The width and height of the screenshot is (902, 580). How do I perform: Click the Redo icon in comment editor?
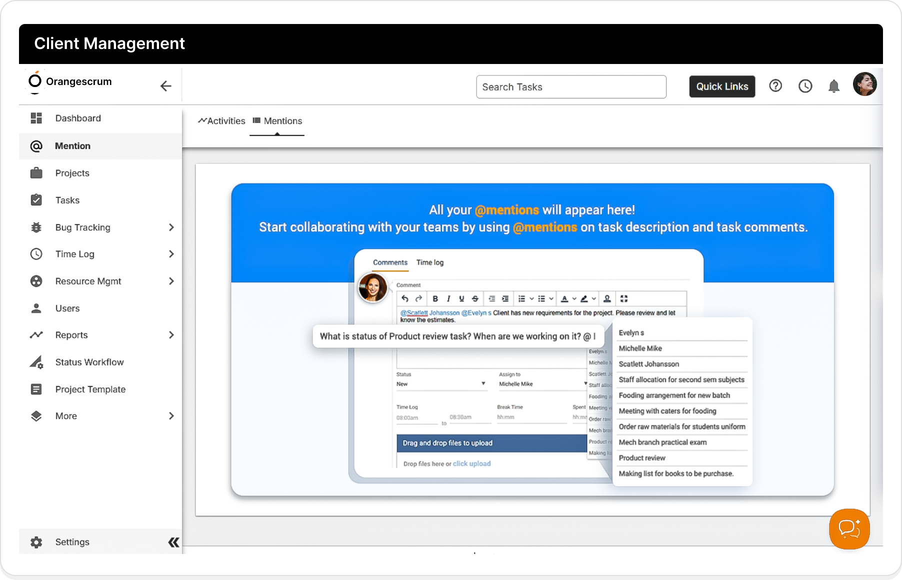418,298
